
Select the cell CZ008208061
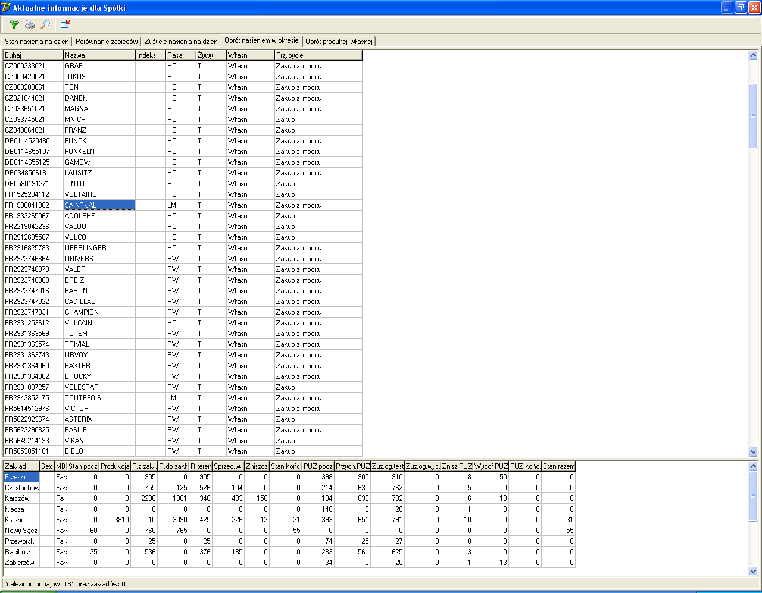(33, 87)
